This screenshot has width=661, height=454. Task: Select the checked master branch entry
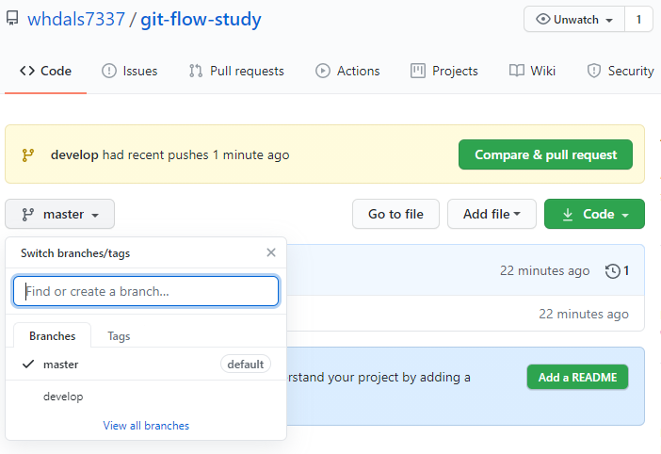(61, 365)
